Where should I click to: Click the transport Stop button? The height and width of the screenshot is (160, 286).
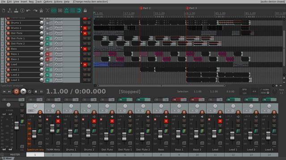pyautogui.click(x=36, y=92)
